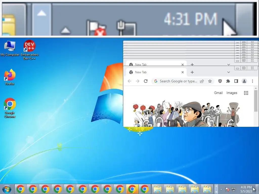Bookmark this tab with the star icon

[210, 81]
